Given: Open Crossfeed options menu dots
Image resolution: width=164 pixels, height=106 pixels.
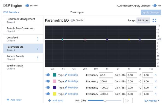Looking at the screenshot, I should pos(38,39).
